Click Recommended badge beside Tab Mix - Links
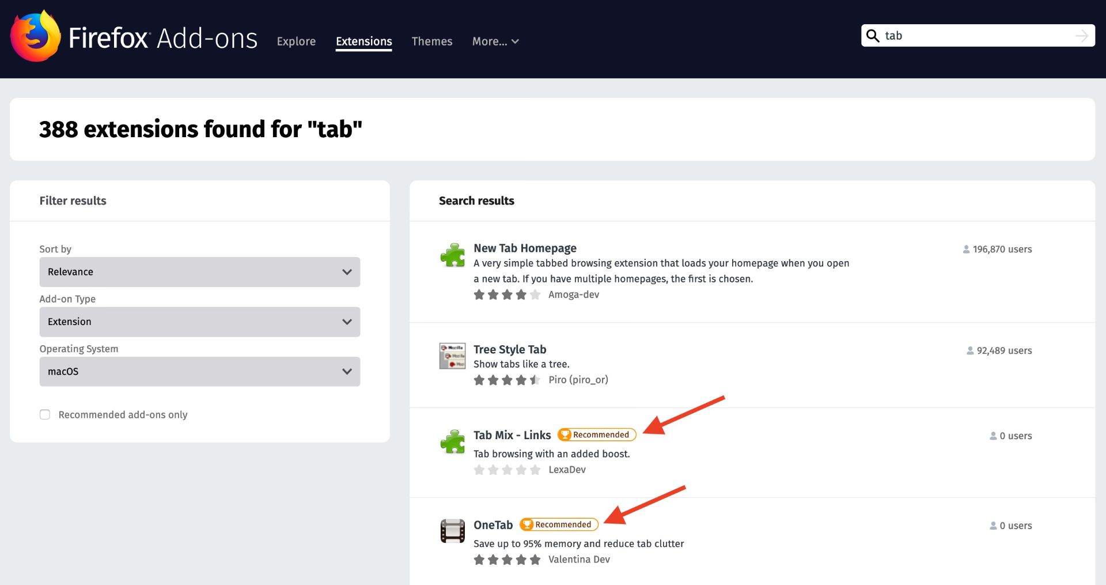The image size is (1106, 585). coord(597,435)
